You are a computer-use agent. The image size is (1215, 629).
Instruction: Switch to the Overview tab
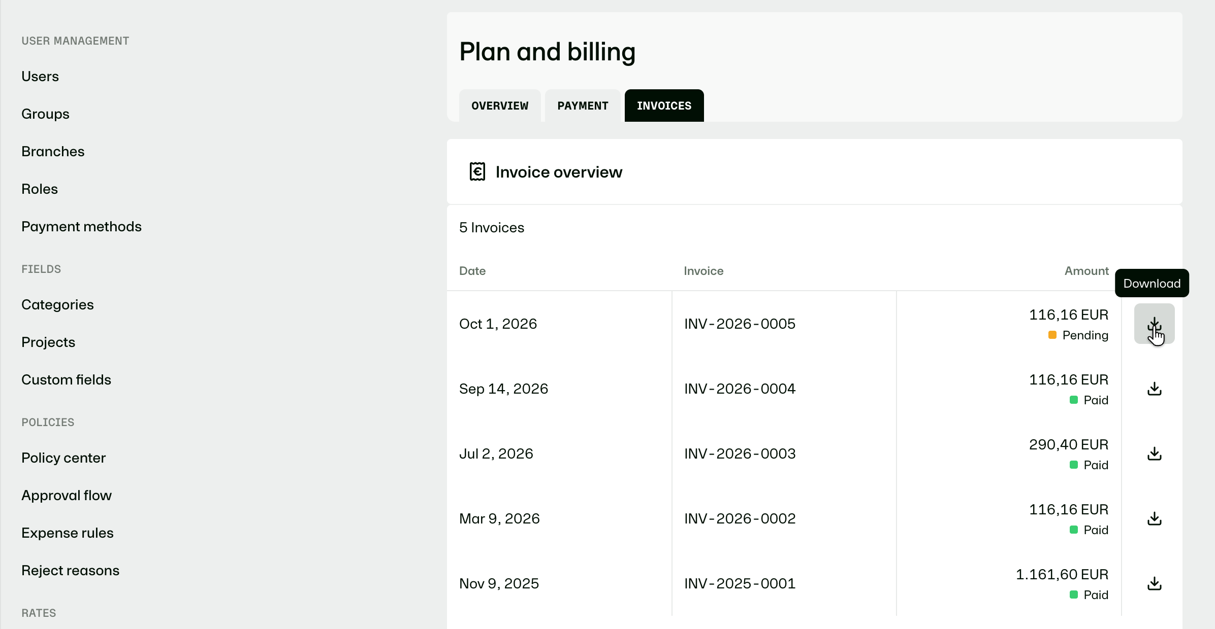[500, 106]
